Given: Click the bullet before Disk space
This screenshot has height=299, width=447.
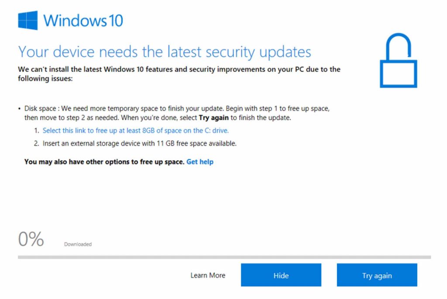Looking at the screenshot, I should click(20, 108).
